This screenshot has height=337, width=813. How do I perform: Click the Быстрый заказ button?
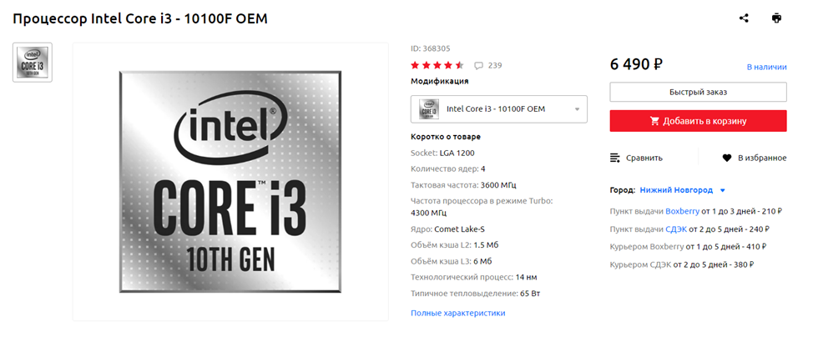(698, 93)
